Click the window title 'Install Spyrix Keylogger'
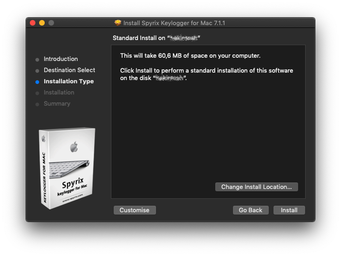341x256 pixels. click(x=174, y=23)
